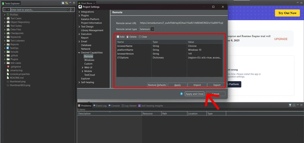Click the Value column header in capabilities table
The width and height of the screenshot is (304, 143).
pos(205,42)
